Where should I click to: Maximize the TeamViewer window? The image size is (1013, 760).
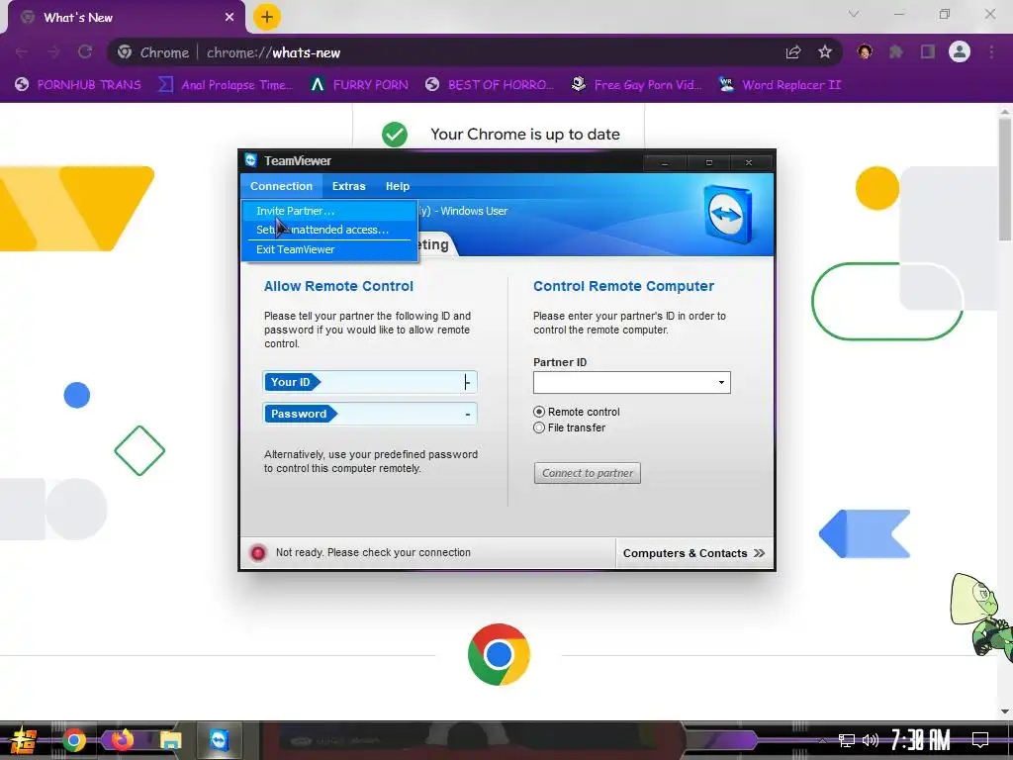click(708, 163)
